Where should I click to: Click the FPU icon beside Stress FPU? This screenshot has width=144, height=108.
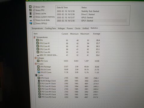coord(30,10)
